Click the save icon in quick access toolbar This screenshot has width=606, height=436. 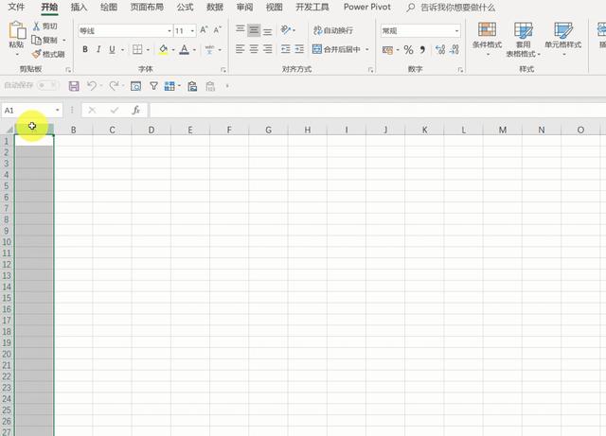tap(73, 86)
